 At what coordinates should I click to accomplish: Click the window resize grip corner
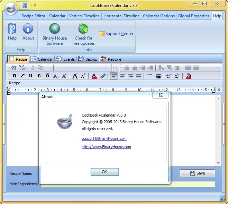pos(223,198)
